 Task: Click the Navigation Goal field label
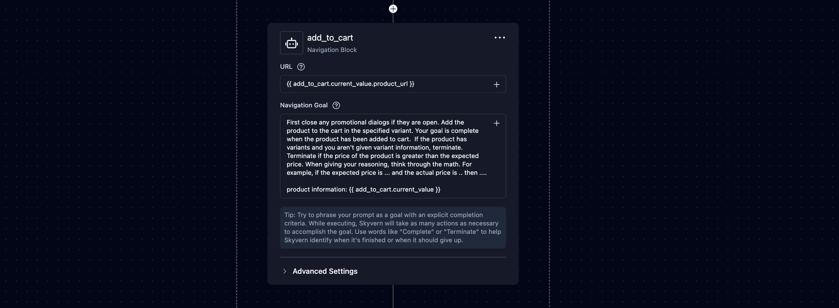(304, 105)
